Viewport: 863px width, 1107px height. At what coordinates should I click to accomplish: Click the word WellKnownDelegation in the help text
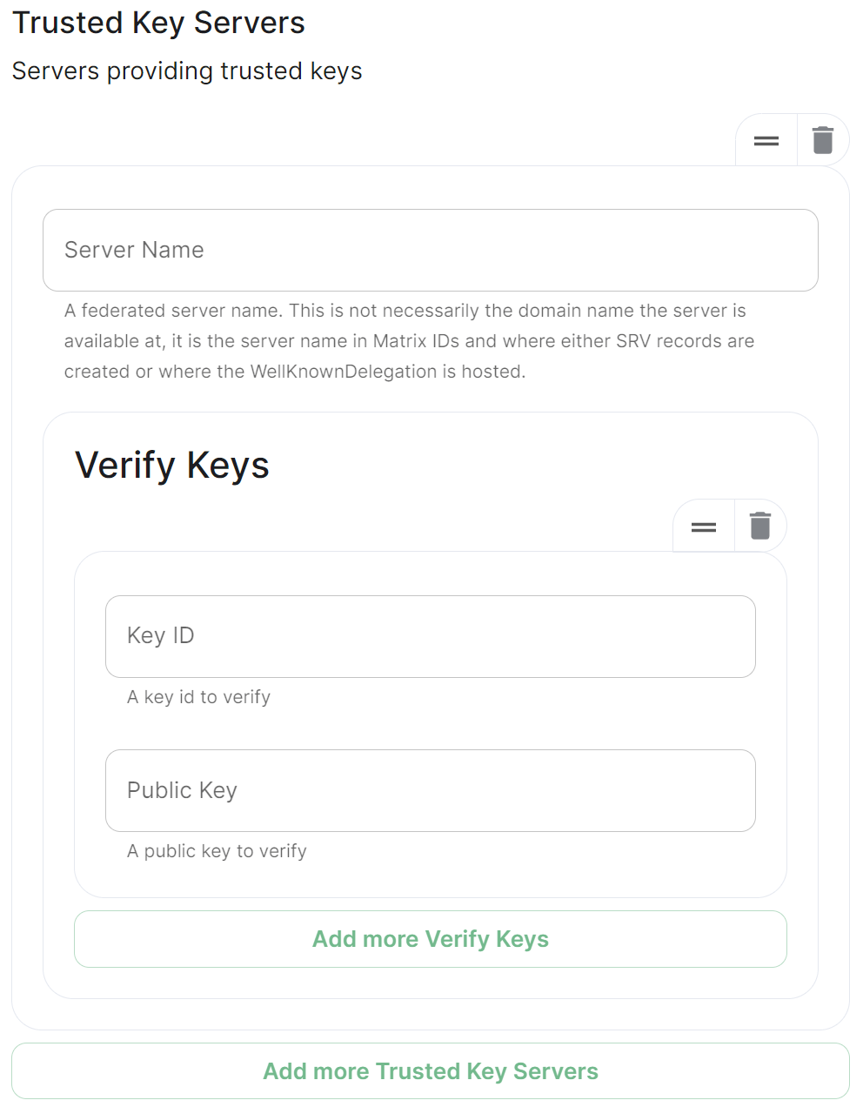344,372
